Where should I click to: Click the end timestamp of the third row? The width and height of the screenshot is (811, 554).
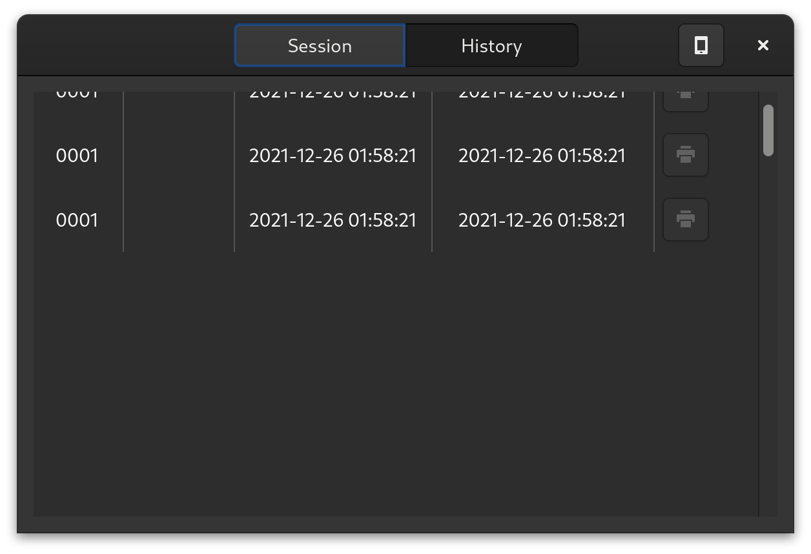point(542,220)
